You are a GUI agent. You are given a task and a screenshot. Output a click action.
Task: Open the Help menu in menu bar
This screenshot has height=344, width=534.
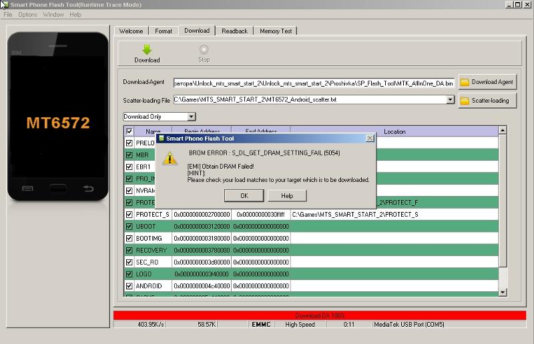(75, 15)
